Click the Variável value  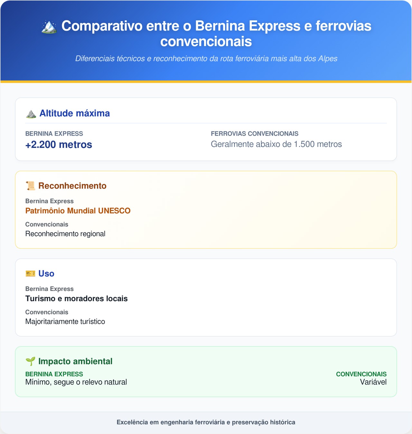click(373, 382)
